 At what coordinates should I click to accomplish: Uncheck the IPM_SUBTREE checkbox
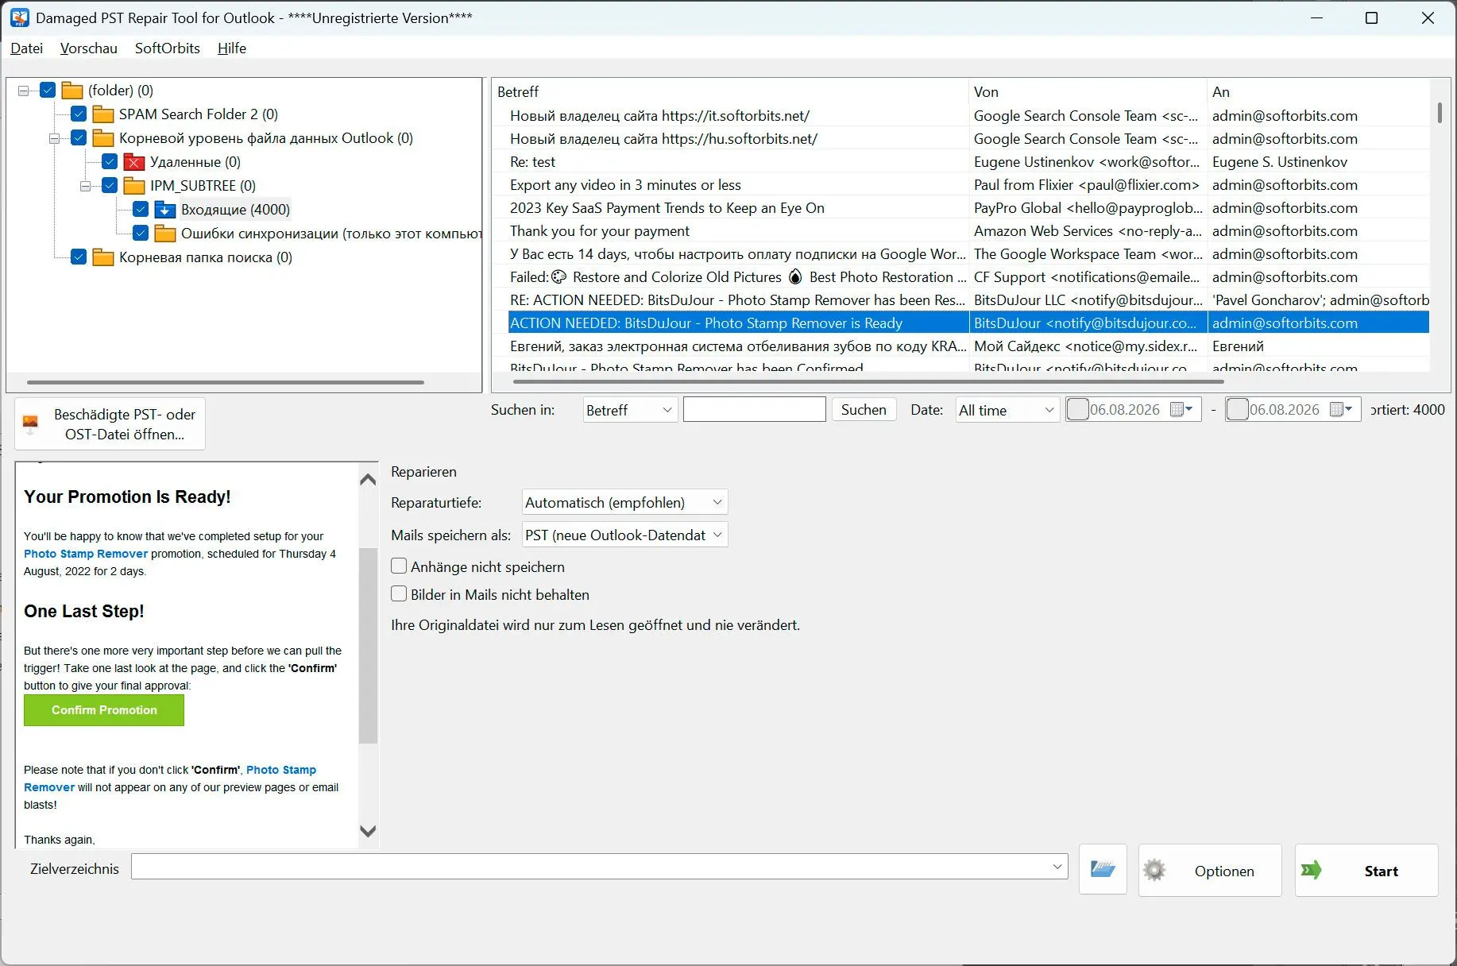click(110, 186)
